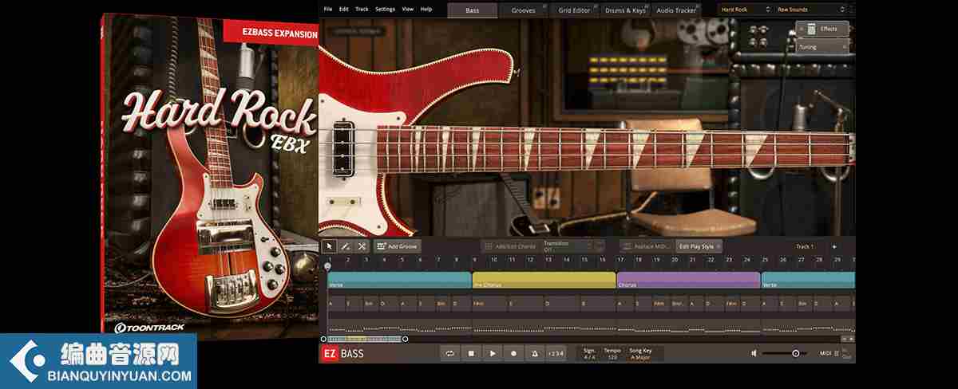Screen dimensions: 958x389
Task: Select the Pre Chorus song block
Action: (544, 281)
